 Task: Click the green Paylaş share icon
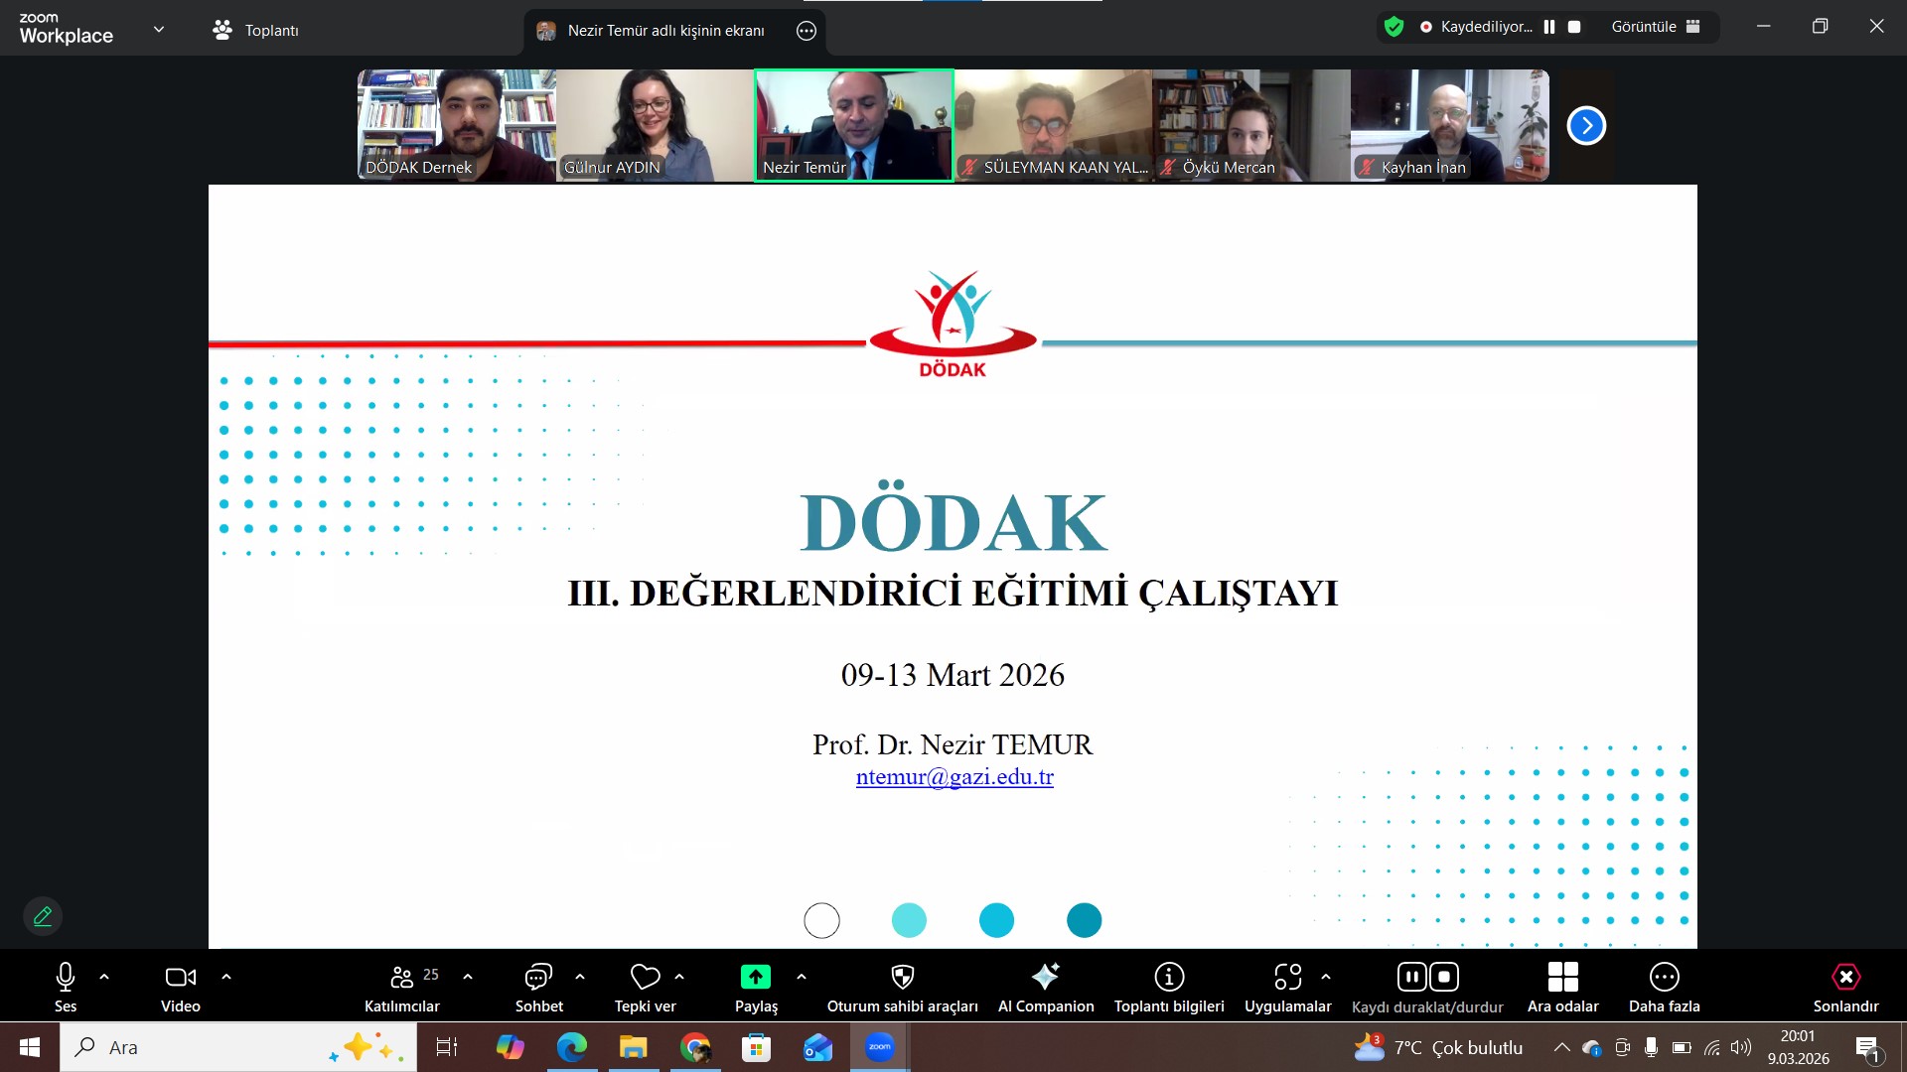point(755,978)
